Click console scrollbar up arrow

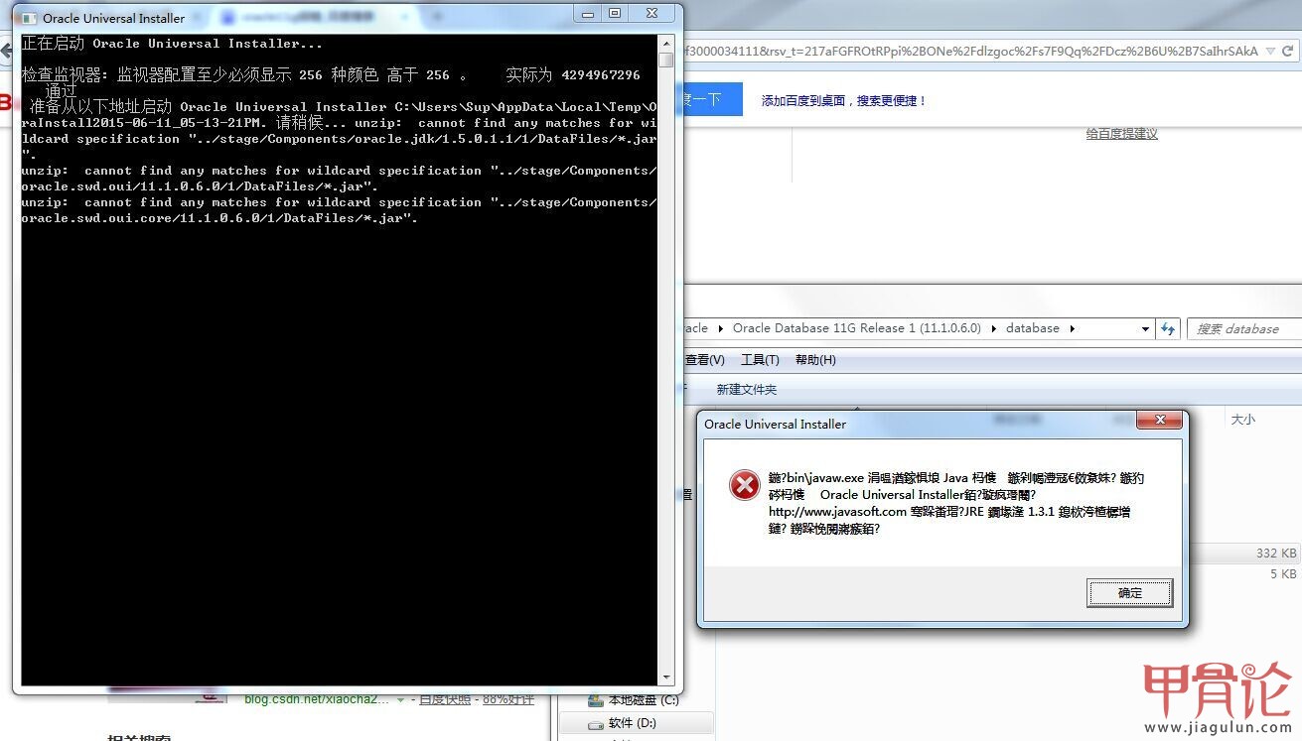tap(666, 43)
